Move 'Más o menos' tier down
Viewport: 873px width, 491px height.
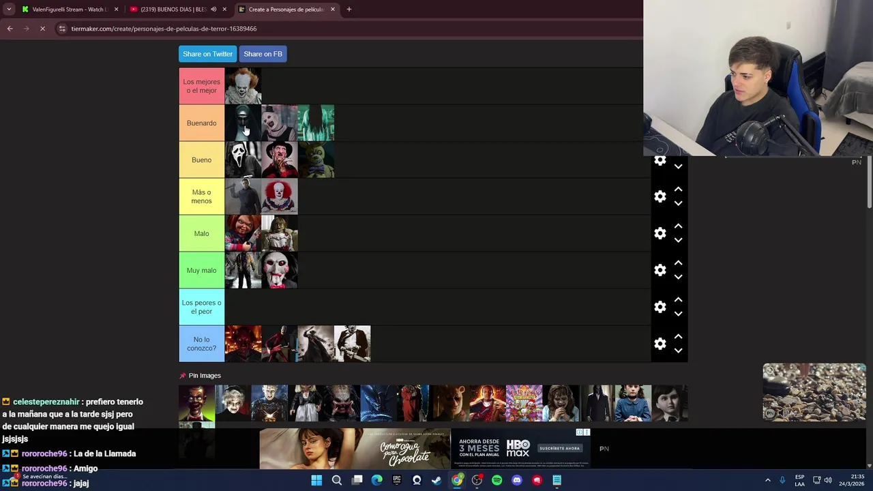pyautogui.click(x=678, y=203)
